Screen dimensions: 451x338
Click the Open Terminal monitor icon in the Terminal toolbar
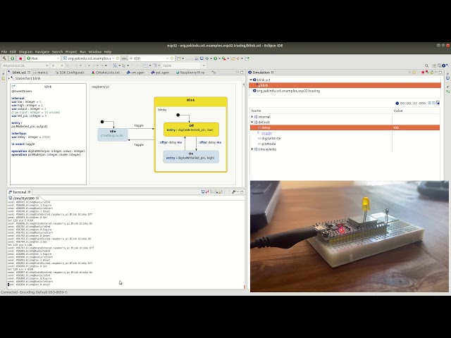tap(203, 192)
